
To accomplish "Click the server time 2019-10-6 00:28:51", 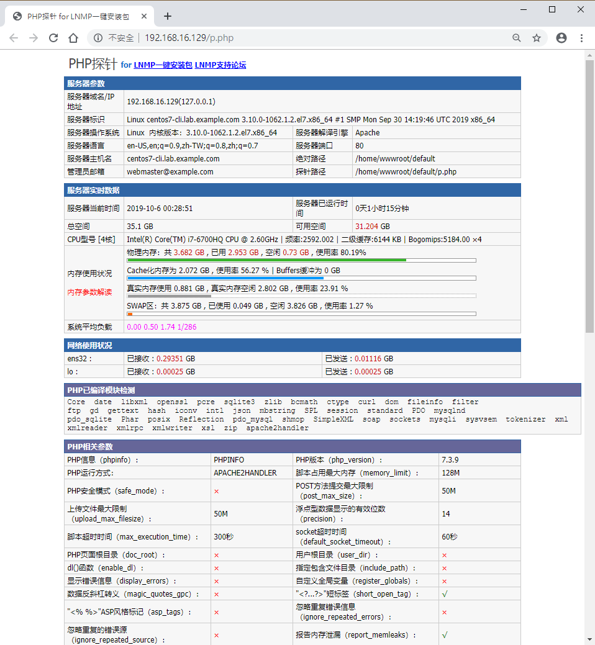I will [160, 209].
